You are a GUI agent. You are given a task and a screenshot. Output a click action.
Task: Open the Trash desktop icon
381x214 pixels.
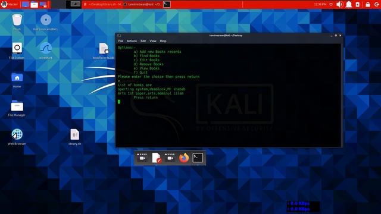17,23
